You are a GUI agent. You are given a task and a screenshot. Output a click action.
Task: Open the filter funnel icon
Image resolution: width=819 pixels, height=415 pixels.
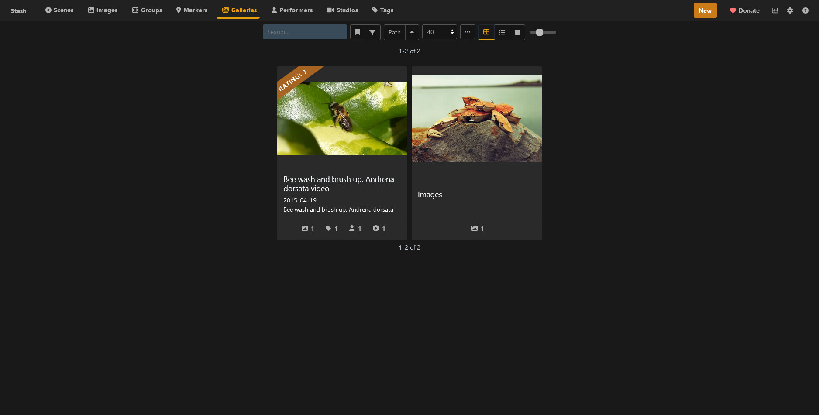(x=372, y=32)
